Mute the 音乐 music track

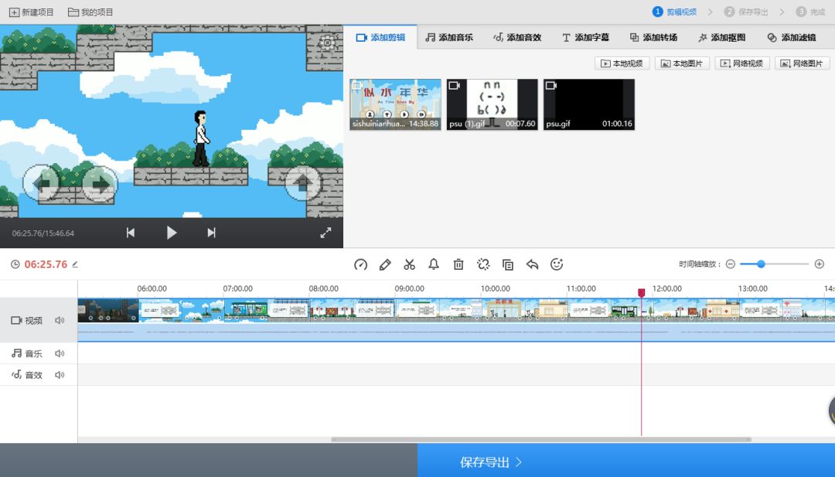click(60, 353)
